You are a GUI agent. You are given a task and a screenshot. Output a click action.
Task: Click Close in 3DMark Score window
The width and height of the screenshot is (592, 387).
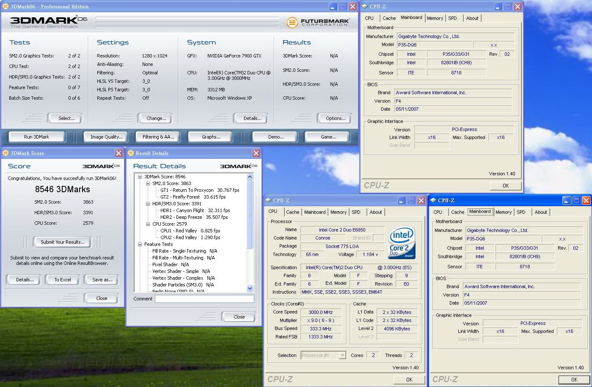click(x=101, y=298)
